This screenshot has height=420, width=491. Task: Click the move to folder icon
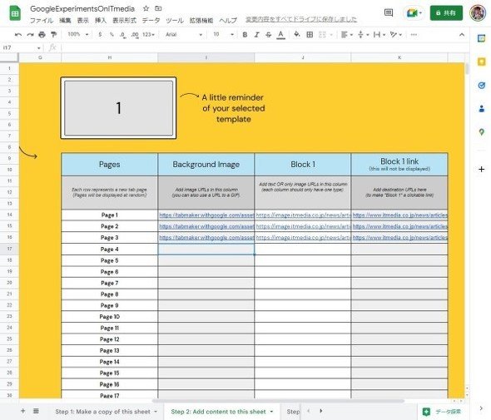158,9
